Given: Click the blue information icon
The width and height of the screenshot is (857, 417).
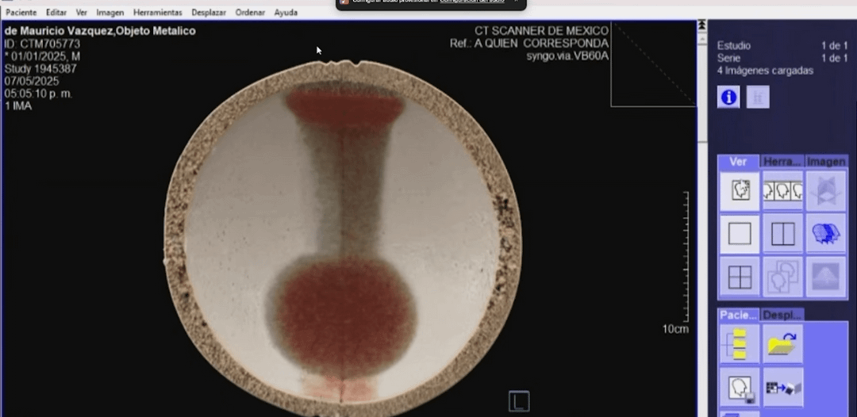Looking at the screenshot, I should click(728, 97).
